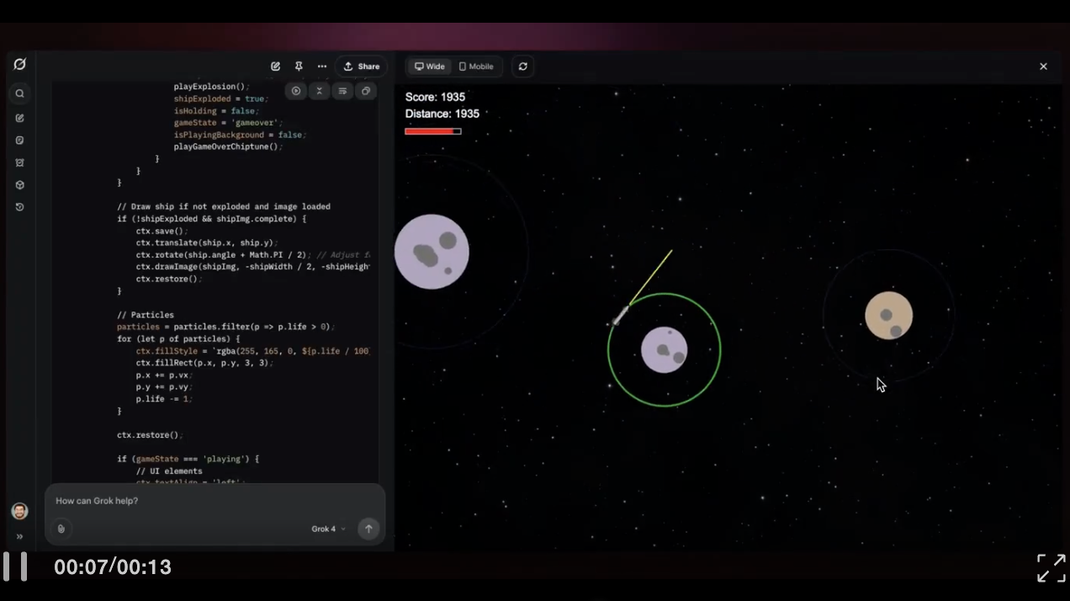Click the spaceship near the green ring
1070x601 pixels.
pyautogui.click(x=620, y=316)
